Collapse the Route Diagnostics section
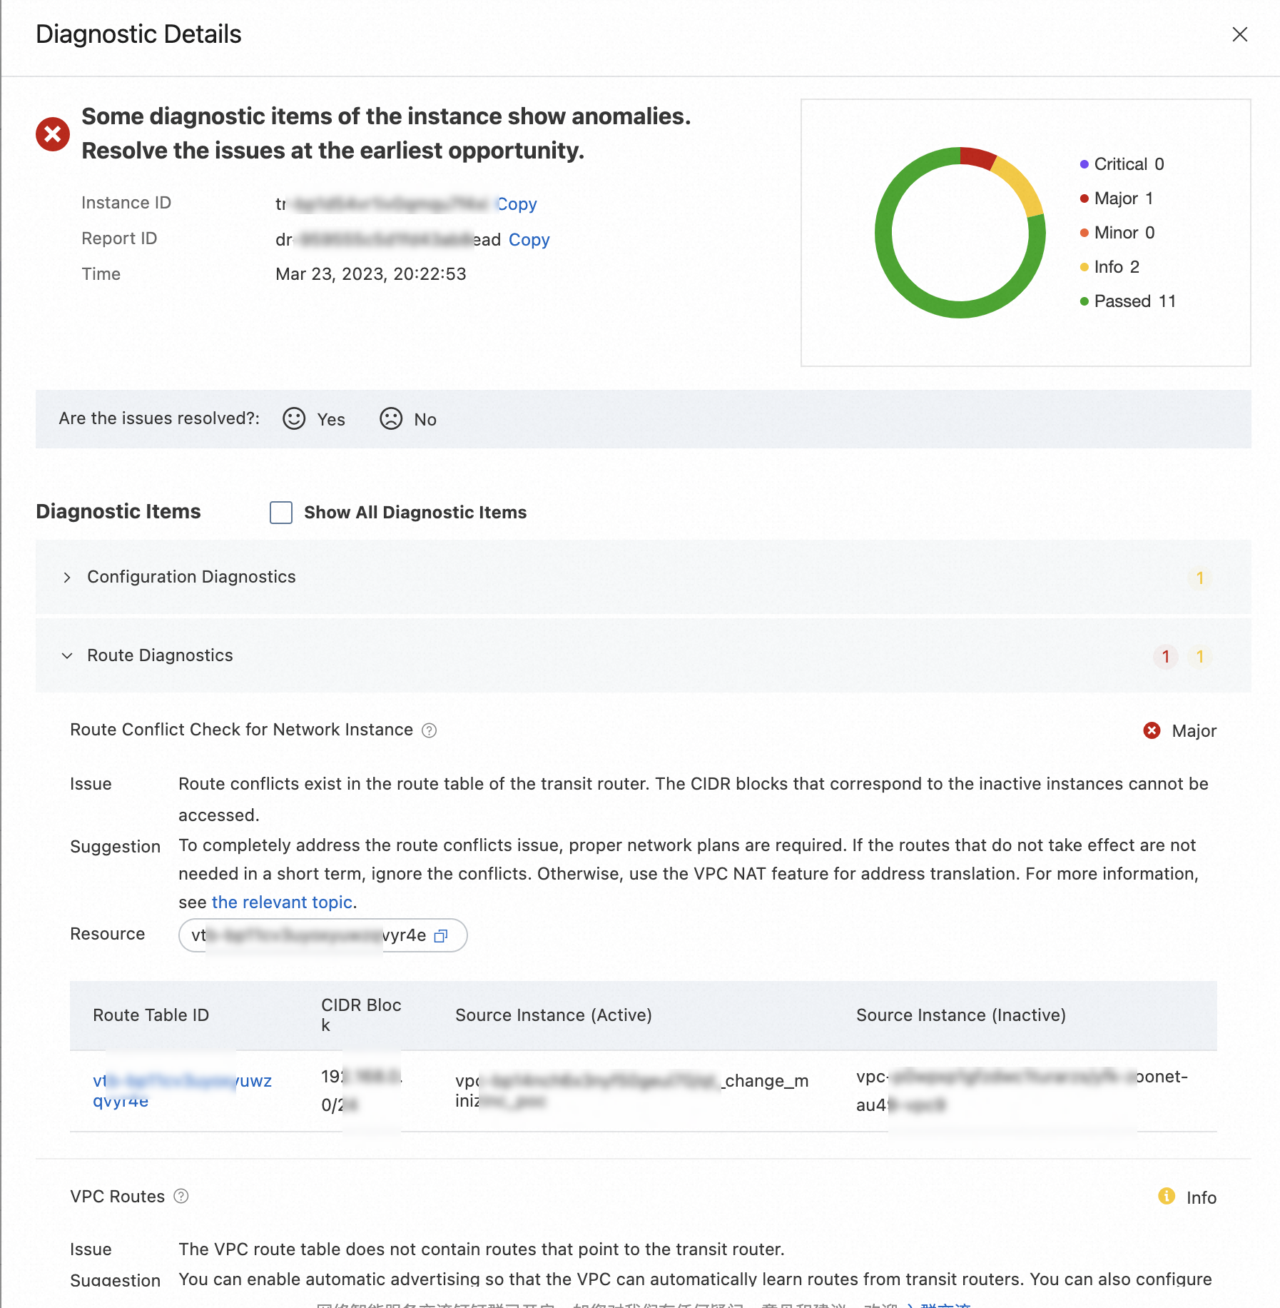Viewport: 1280px width, 1308px height. pos(67,656)
